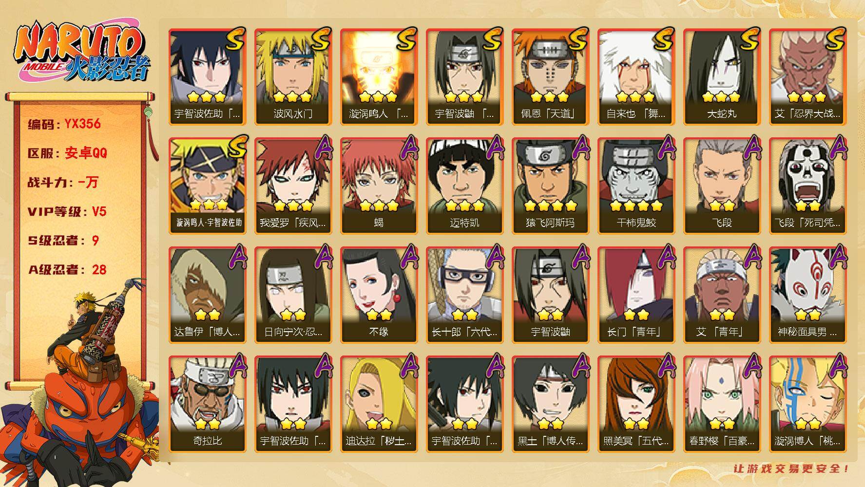Select the 波风水门 ninja card
Image resolution: width=865 pixels, height=487 pixels.
point(293,77)
